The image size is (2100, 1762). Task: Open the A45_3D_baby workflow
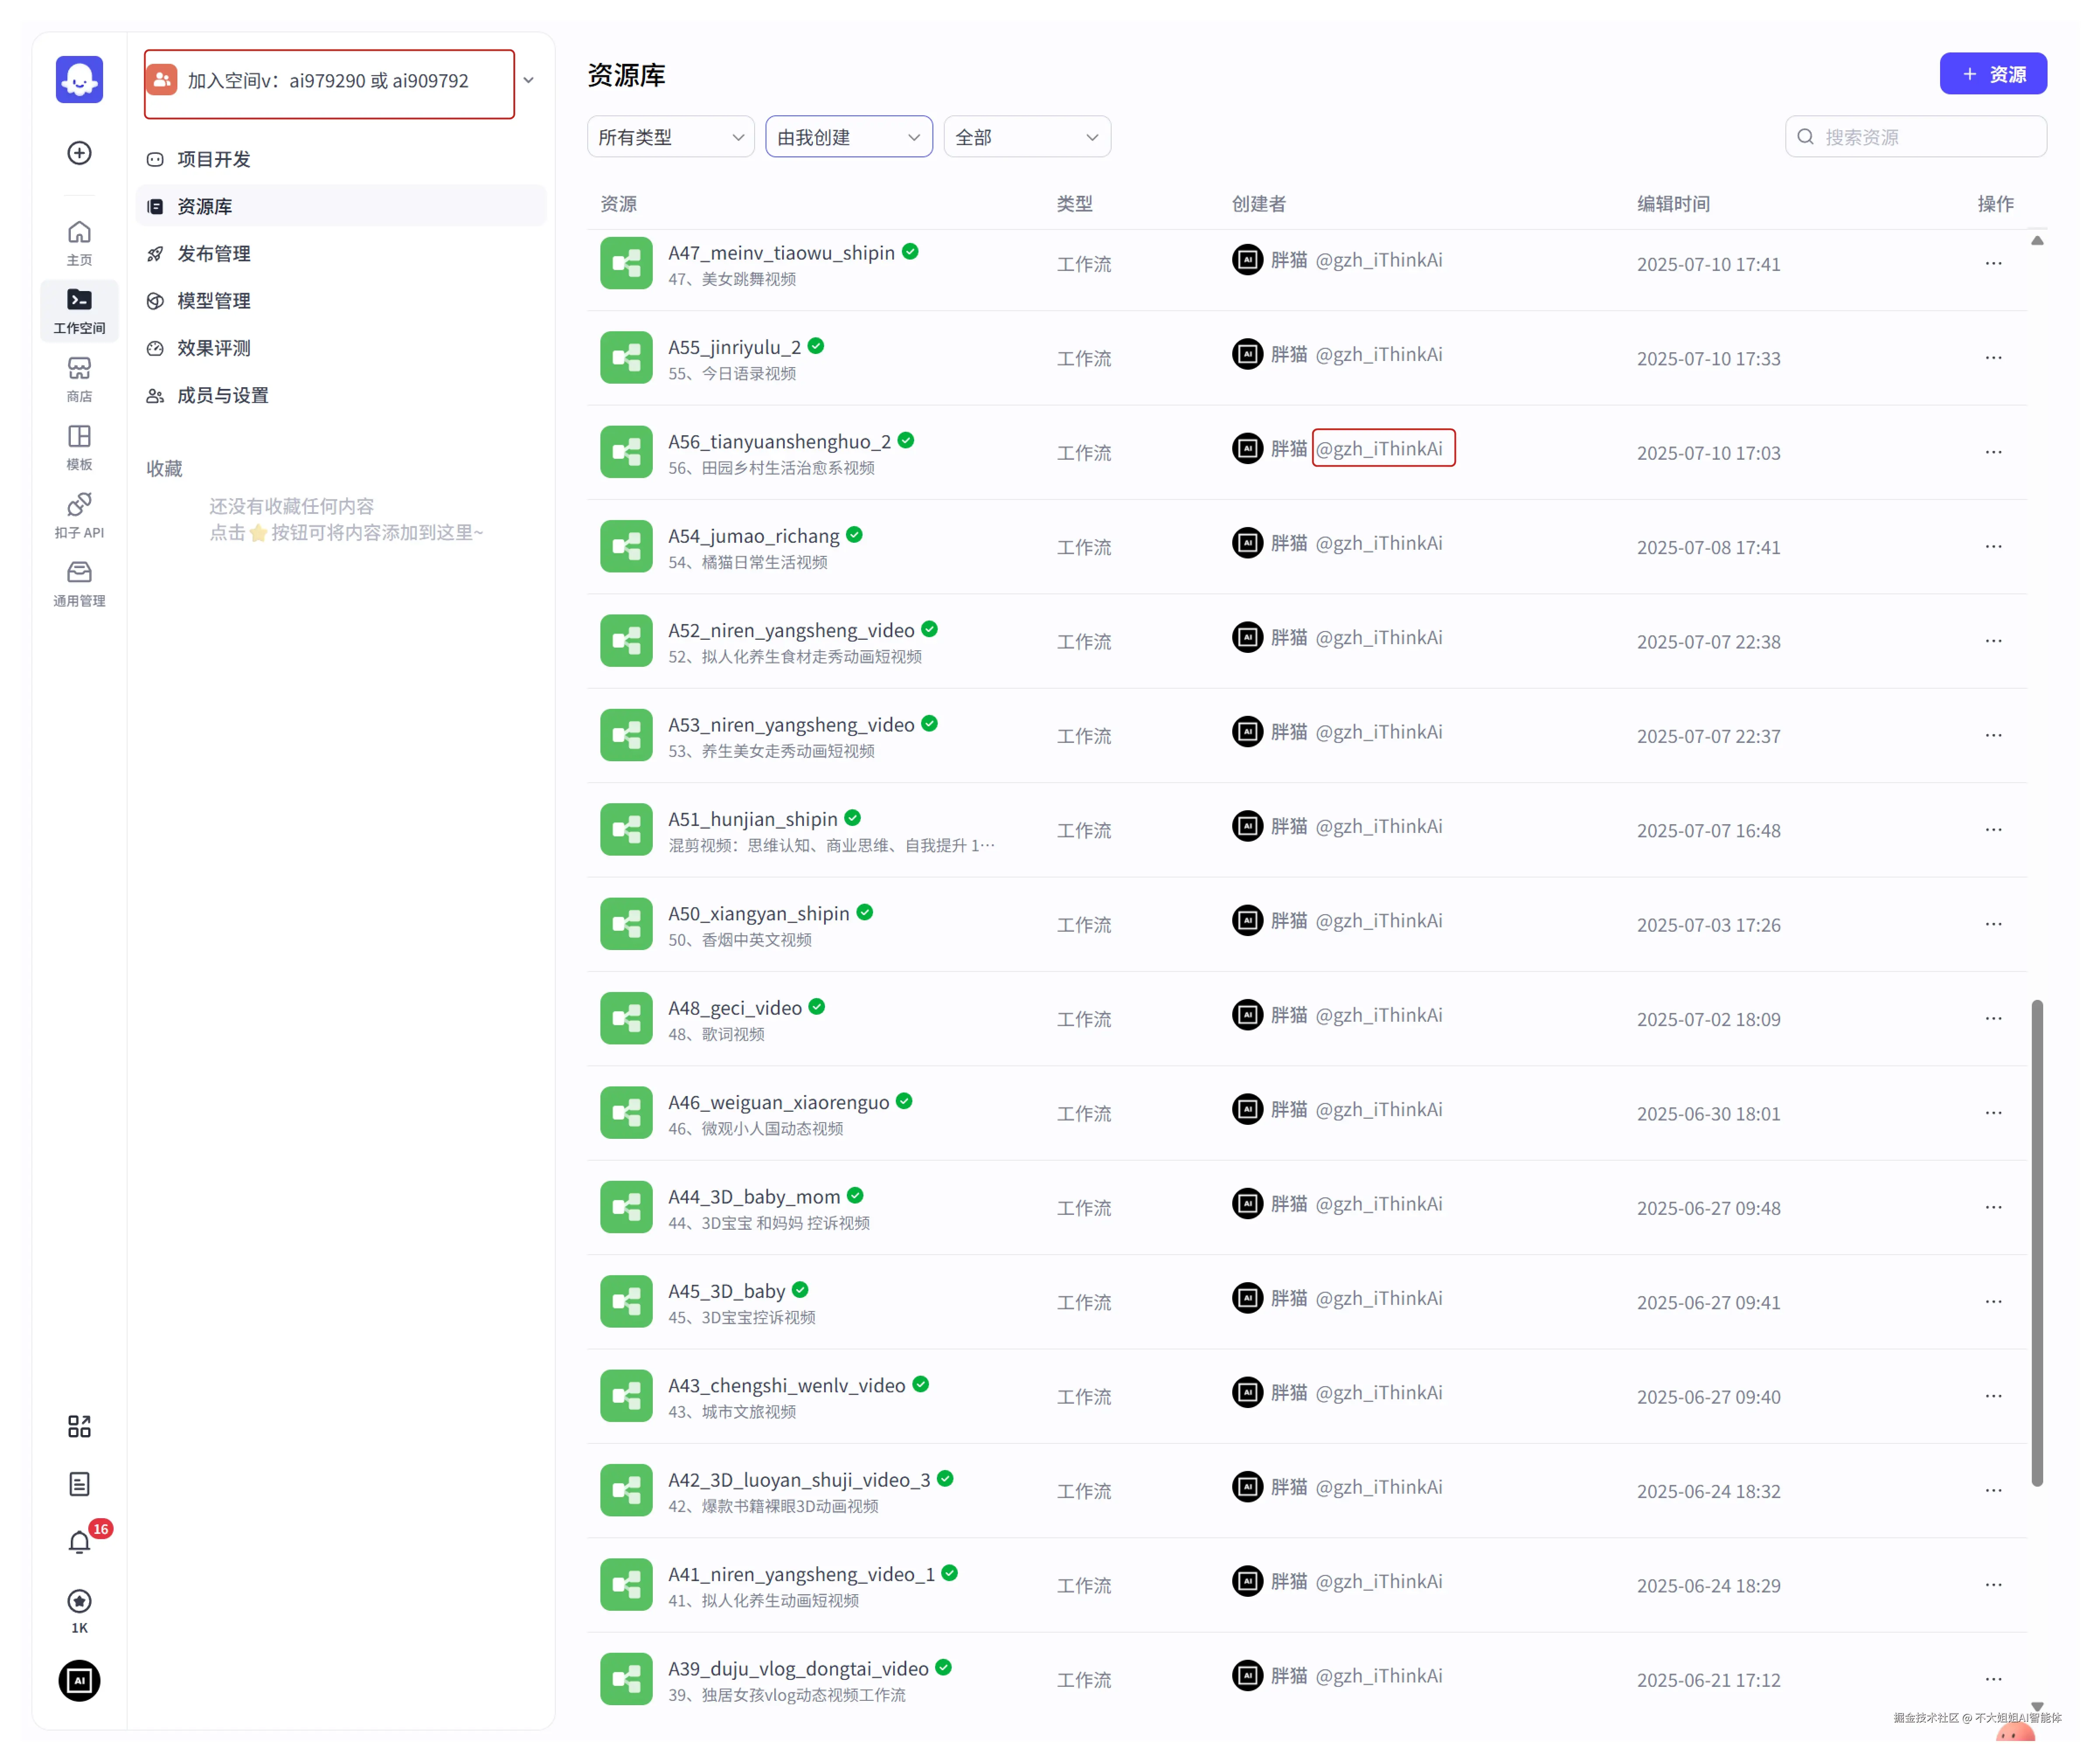coord(726,1291)
